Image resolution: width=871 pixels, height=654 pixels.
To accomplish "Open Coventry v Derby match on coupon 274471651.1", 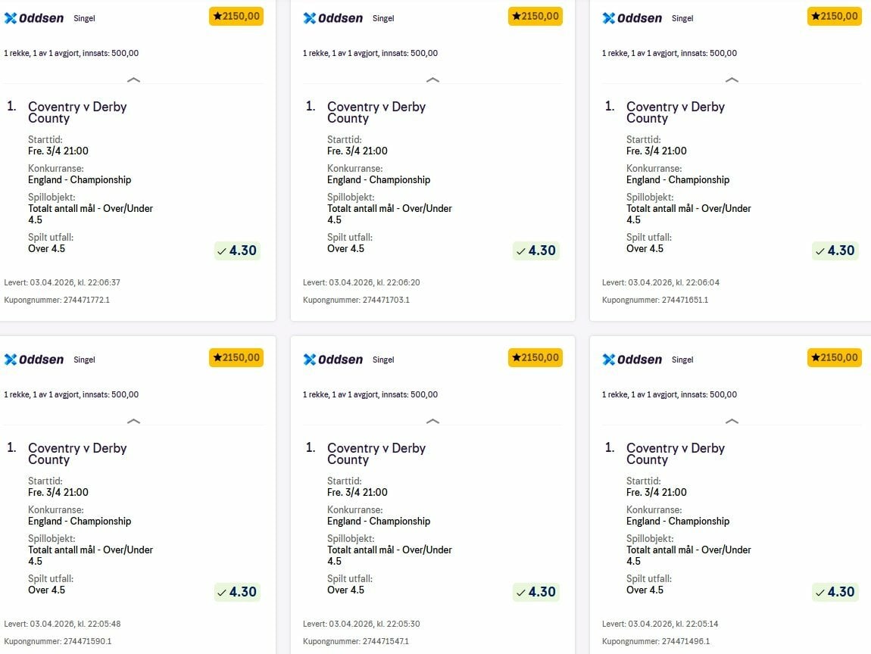I will point(676,112).
